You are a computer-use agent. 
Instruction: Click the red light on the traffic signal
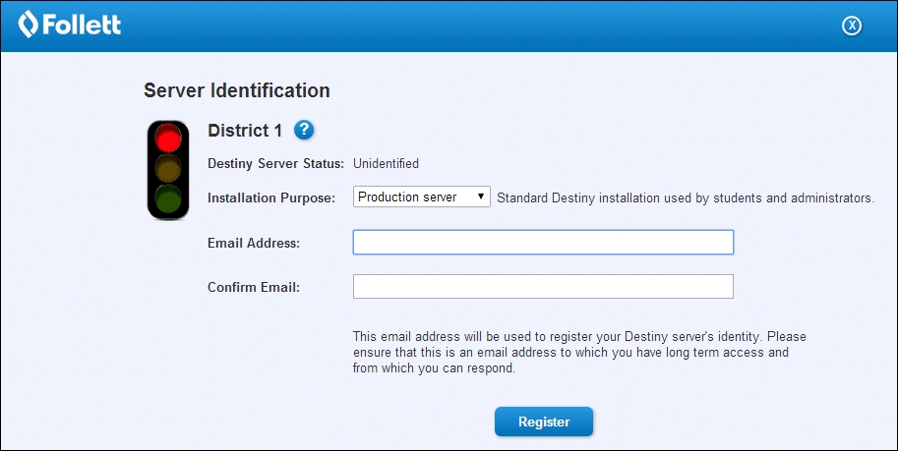[x=168, y=138]
